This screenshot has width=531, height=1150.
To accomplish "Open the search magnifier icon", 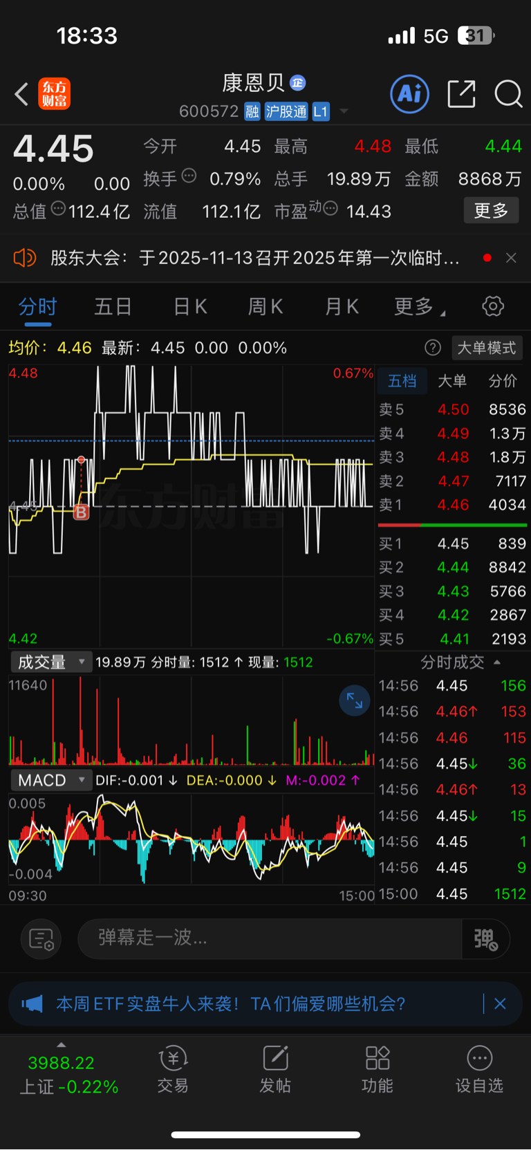I will (508, 93).
